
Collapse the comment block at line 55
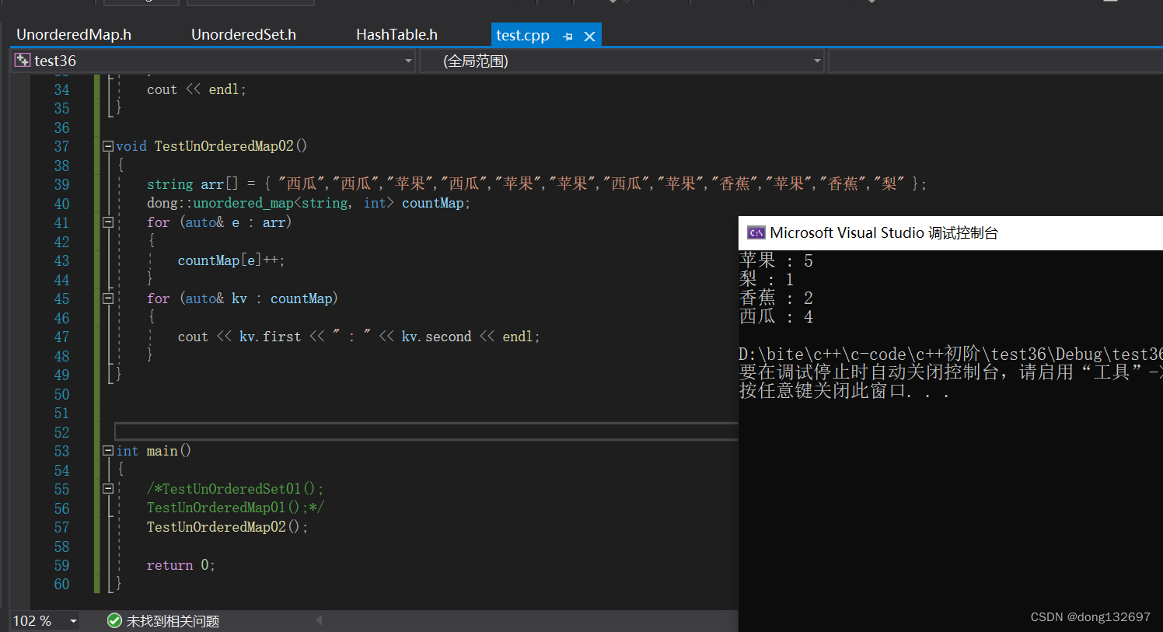[108, 489]
